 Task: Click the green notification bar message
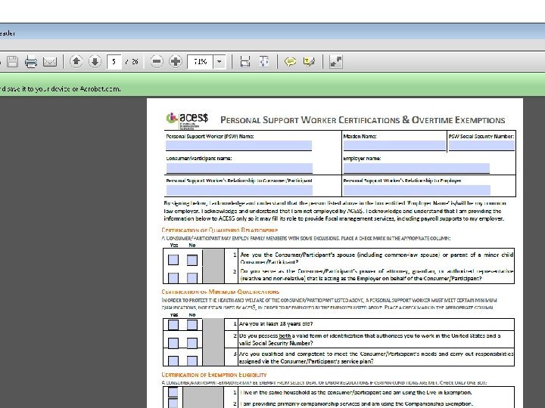61,89
